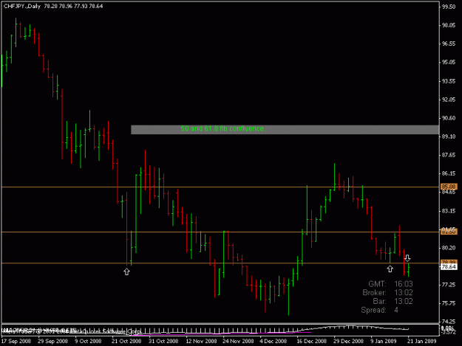Click the 83.15 price scale label
The width and height of the screenshot is (462, 346).
click(449, 211)
